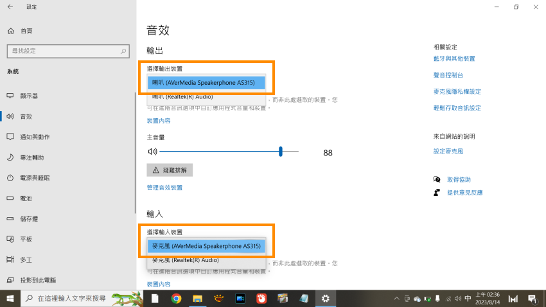Viewport: 546px width, 307px height.
Task: Open the notification center icon
Action: (x=532, y=299)
